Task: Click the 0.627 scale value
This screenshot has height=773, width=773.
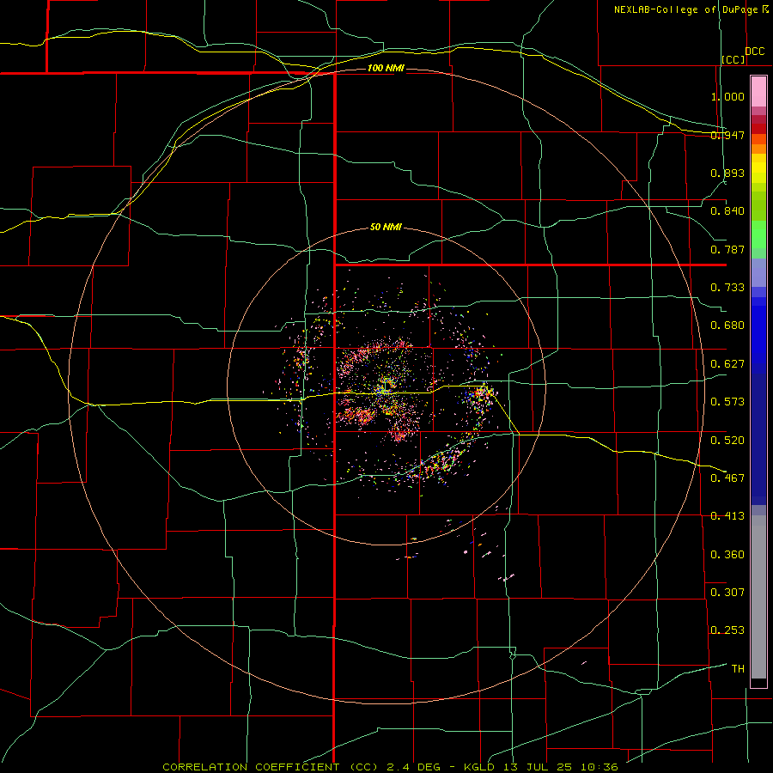Action: coord(727,364)
